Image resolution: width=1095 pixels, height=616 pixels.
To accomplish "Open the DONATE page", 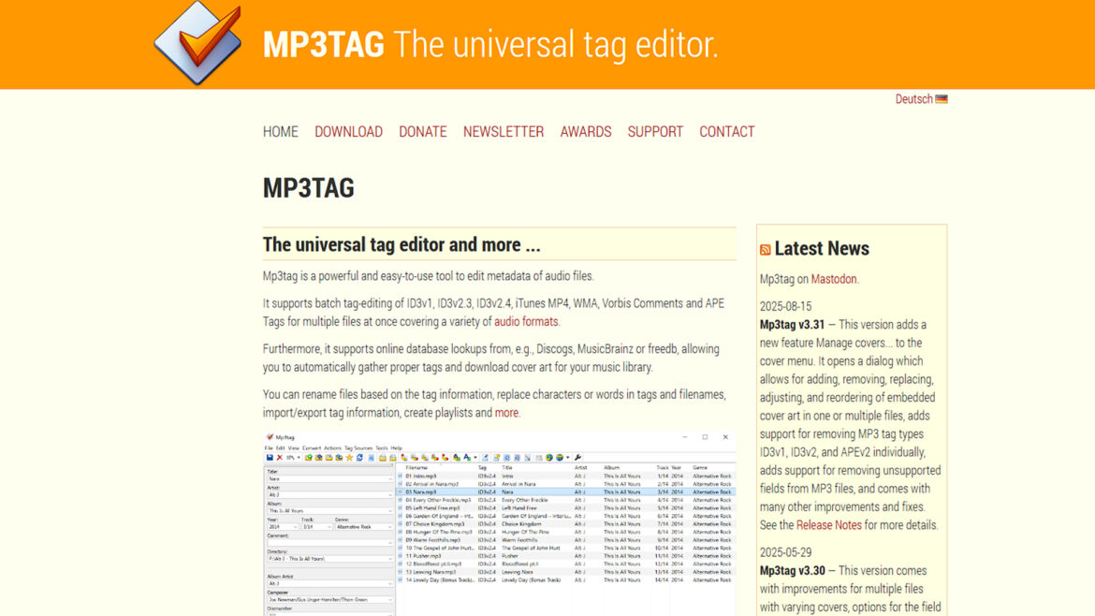I will [x=422, y=131].
